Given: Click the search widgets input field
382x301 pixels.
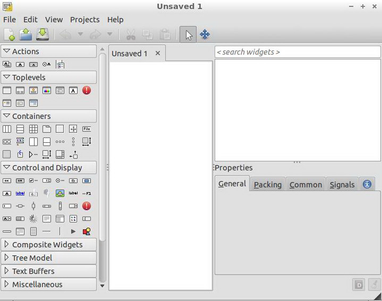Looking at the screenshot, I should [298, 52].
